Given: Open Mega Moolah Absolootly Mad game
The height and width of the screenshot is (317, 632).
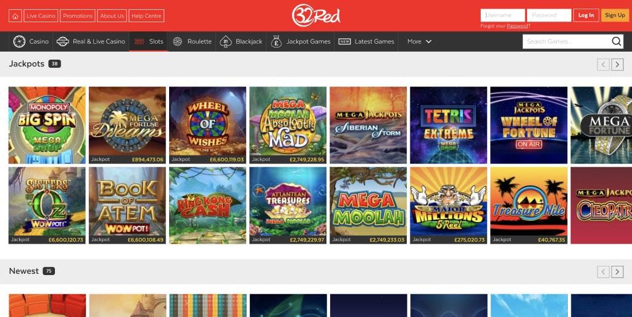Looking at the screenshot, I should click(288, 125).
